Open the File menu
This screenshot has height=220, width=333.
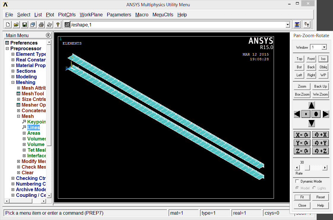(9, 15)
